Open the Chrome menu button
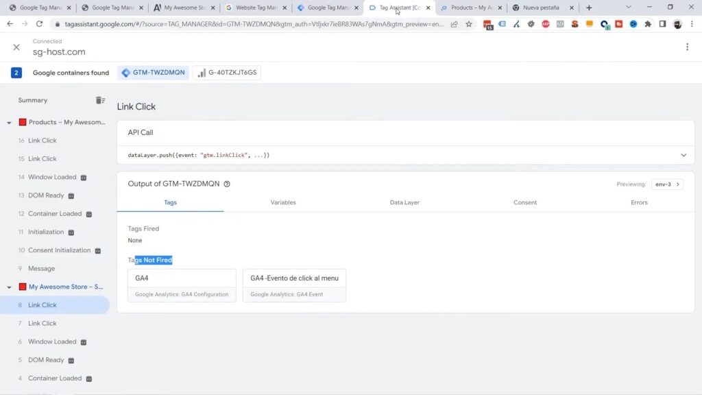The image size is (702, 395). [692, 24]
